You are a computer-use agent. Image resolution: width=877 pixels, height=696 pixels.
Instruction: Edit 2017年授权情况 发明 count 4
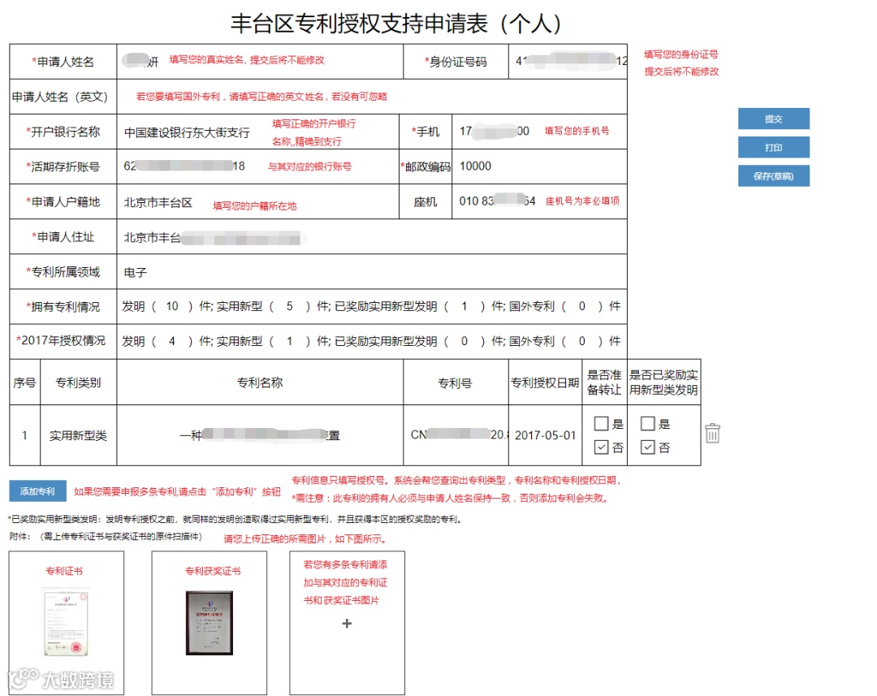(172, 341)
